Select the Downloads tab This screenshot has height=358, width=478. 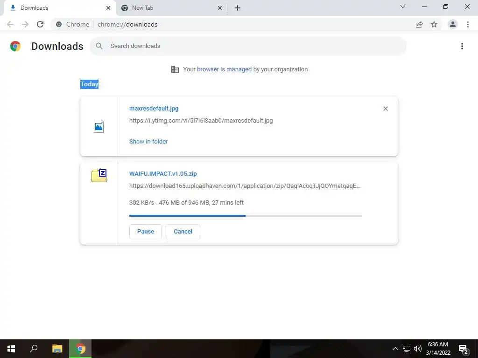point(60,8)
